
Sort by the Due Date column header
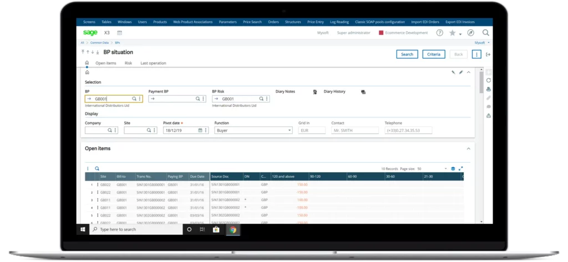pyautogui.click(x=199, y=177)
